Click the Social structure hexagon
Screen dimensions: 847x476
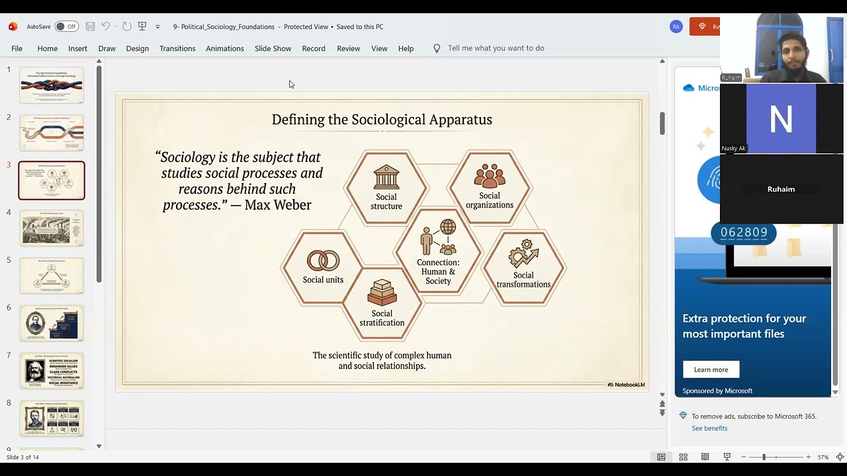click(x=386, y=188)
